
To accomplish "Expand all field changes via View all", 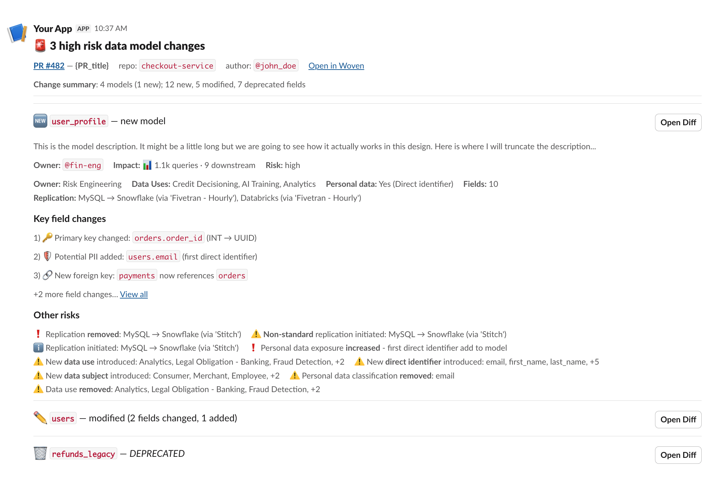I will click(x=134, y=294).
